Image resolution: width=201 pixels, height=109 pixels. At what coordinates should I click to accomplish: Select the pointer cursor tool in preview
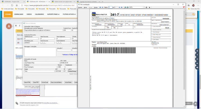point(150,7)
